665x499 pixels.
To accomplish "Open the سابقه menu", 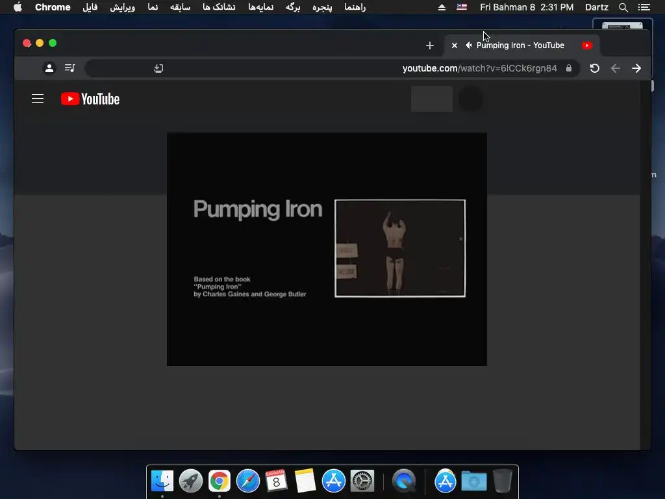I will click(x=180, y=7).
